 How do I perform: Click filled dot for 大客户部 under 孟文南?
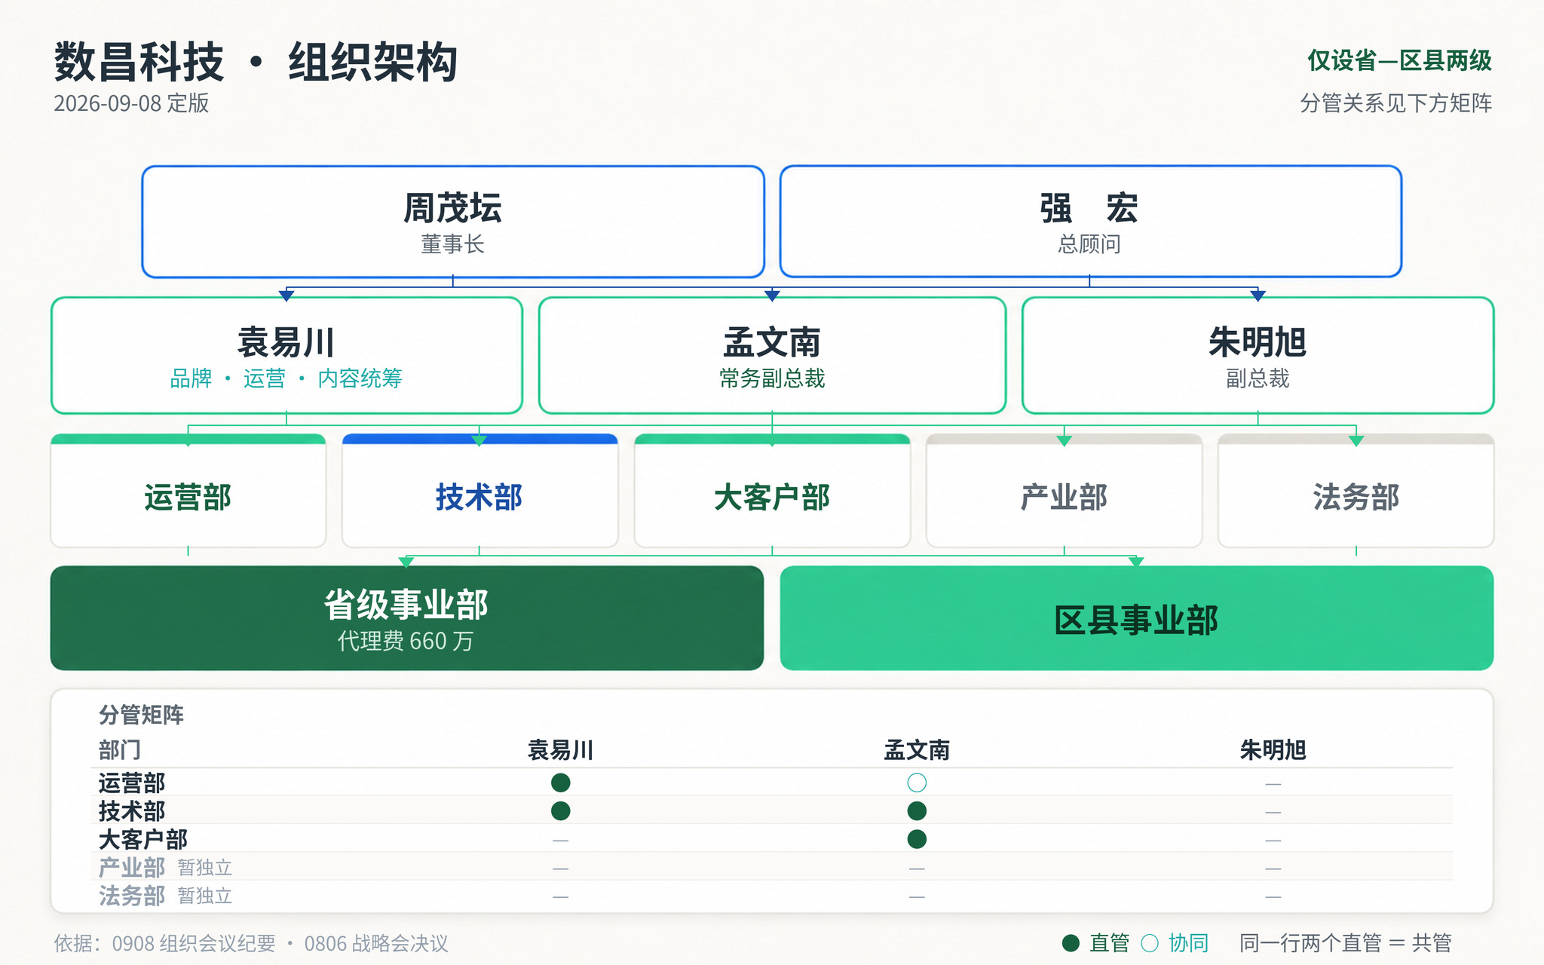[917, 839]
